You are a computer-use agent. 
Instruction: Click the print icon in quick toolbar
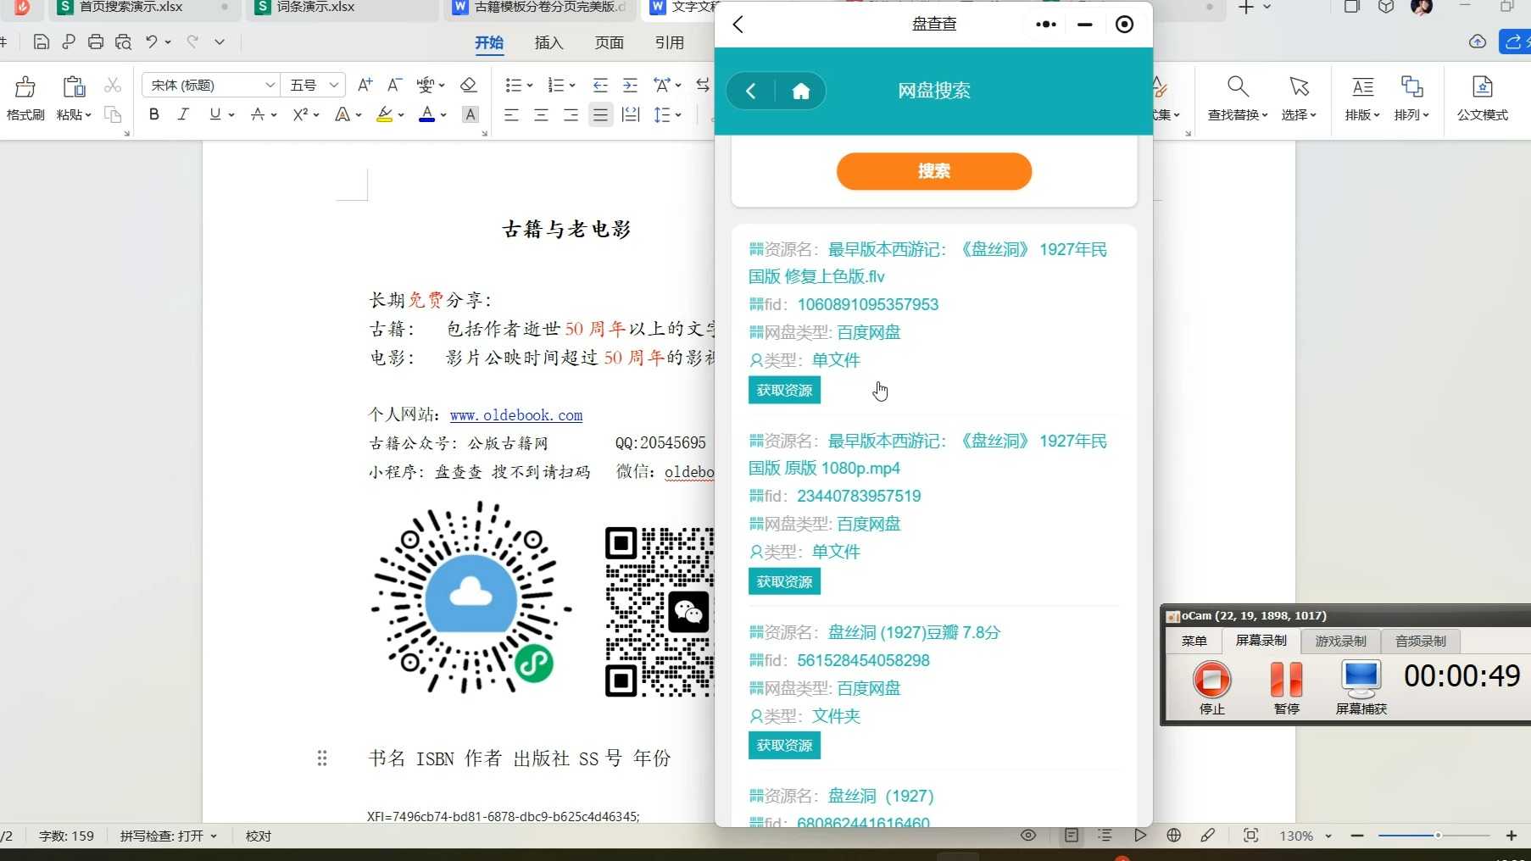point(96,42)
